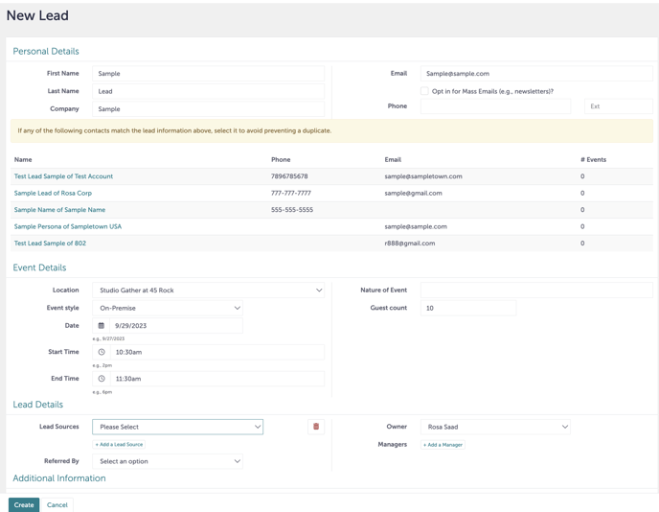
Task: Open Sample Lead of Rosa Corp contact
Action: click(53, 193)
